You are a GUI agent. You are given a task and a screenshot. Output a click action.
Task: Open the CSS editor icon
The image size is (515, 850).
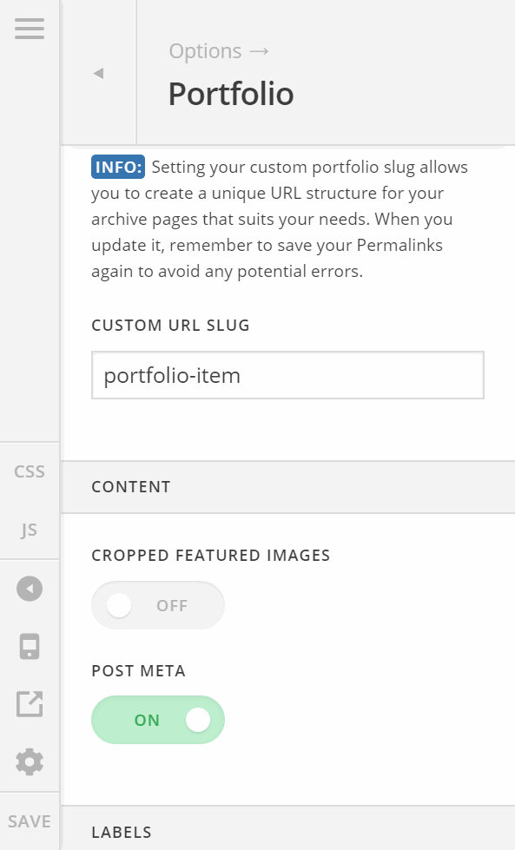click(29, 471)
